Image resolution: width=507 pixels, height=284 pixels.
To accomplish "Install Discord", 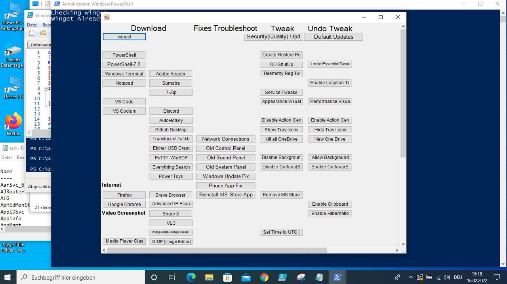I will click(171, 111).
